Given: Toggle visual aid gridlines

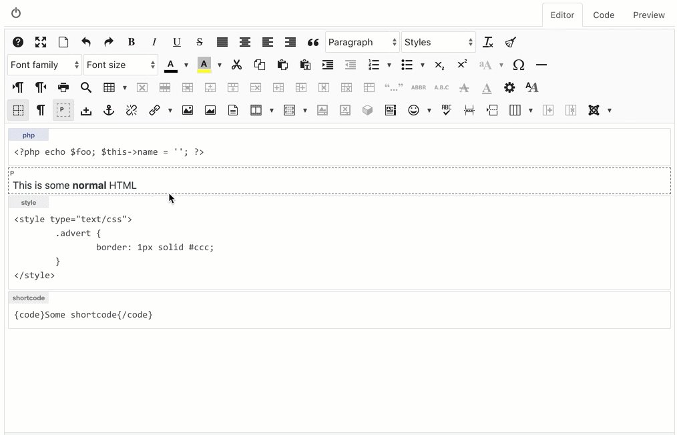Looking at the screenshot, I should point(18,111).
